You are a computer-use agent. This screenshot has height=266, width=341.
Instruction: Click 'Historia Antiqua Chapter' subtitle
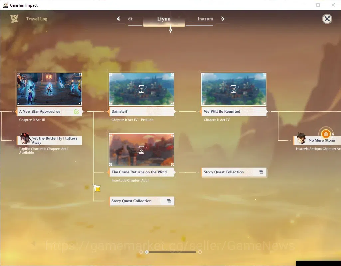(x=318, y=149)
